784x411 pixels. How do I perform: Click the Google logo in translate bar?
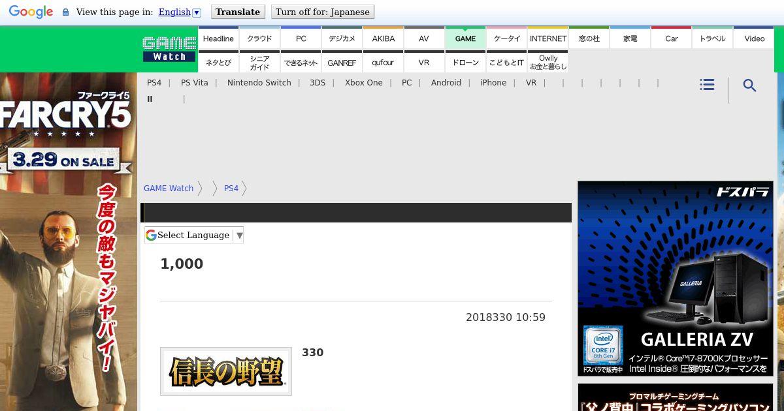[x=31, y=12]
